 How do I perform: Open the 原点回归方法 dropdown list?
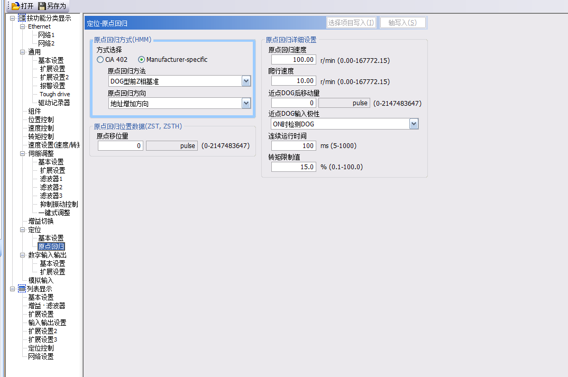tap(246, 81)
